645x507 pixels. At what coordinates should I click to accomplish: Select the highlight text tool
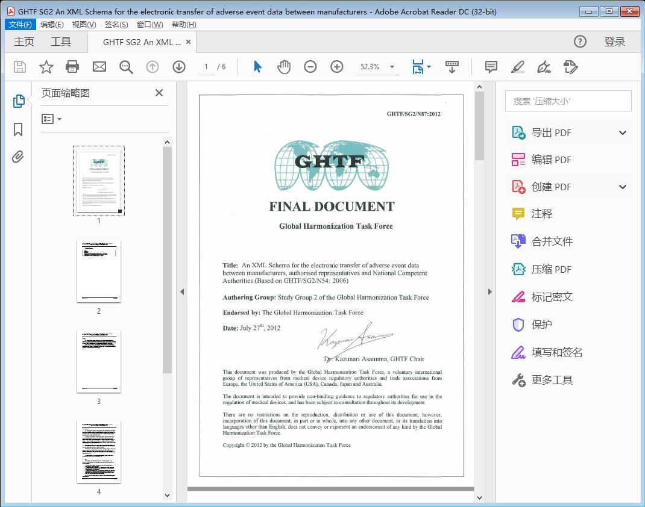coord(517,67)
